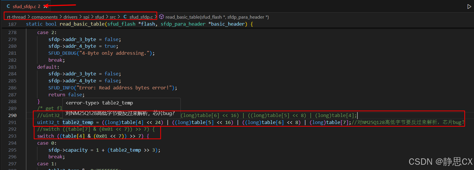Select components in the breadcrumb path
Image resolution: width=474 pixels, height=170 pixels.
pyautogui.click(x=45, y=17)
